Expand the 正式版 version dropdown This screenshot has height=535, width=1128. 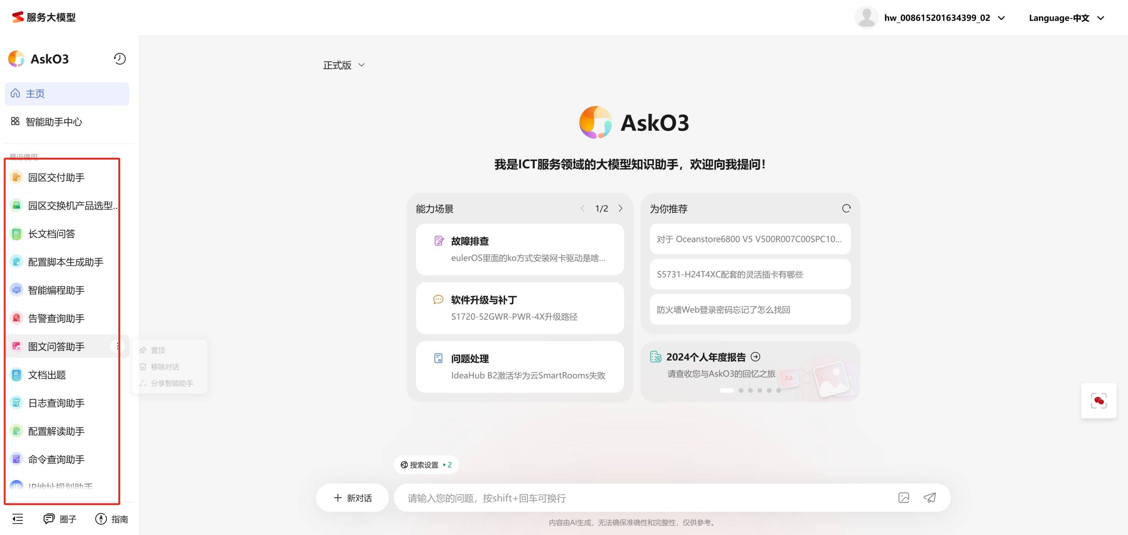click(x=344, y=65)
